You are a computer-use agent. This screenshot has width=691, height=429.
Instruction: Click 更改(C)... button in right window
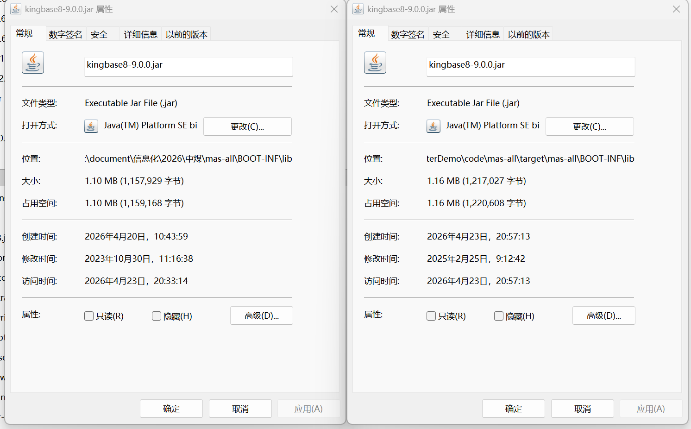590,126
